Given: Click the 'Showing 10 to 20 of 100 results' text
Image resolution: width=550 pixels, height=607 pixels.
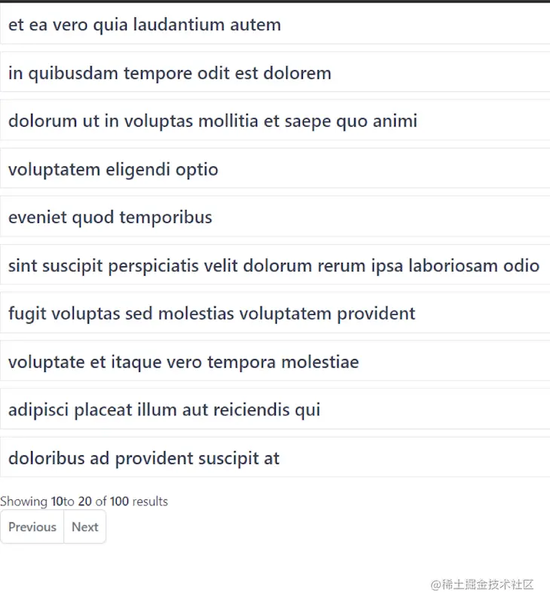Looking at the screenshot, I should 84,501.
